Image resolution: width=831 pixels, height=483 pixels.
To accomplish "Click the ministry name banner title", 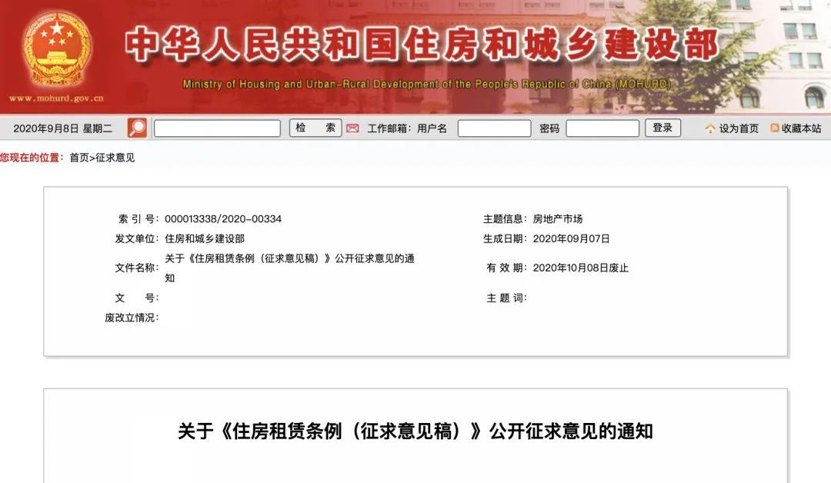I will (x=422, y=44).
